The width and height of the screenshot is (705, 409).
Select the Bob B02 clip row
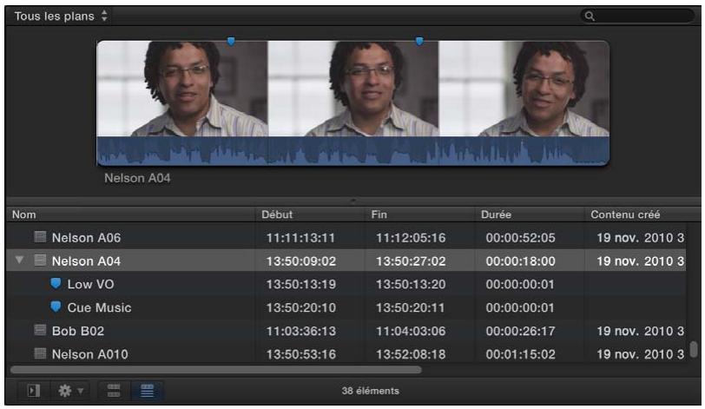coord(346,331)
